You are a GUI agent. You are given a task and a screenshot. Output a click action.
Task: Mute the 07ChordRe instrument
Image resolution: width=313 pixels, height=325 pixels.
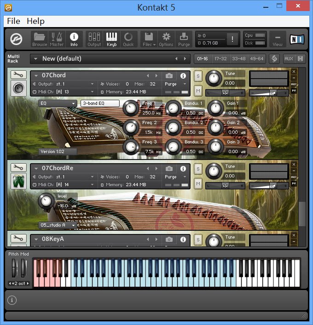198,183
